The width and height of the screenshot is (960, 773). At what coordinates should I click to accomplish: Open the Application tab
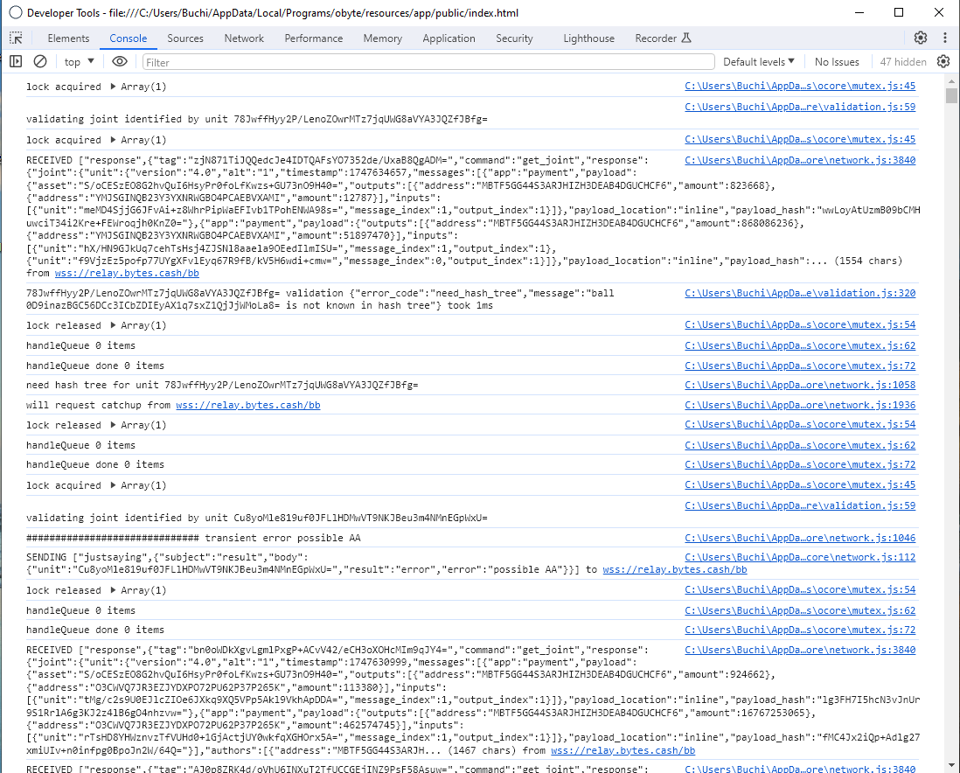449,38
